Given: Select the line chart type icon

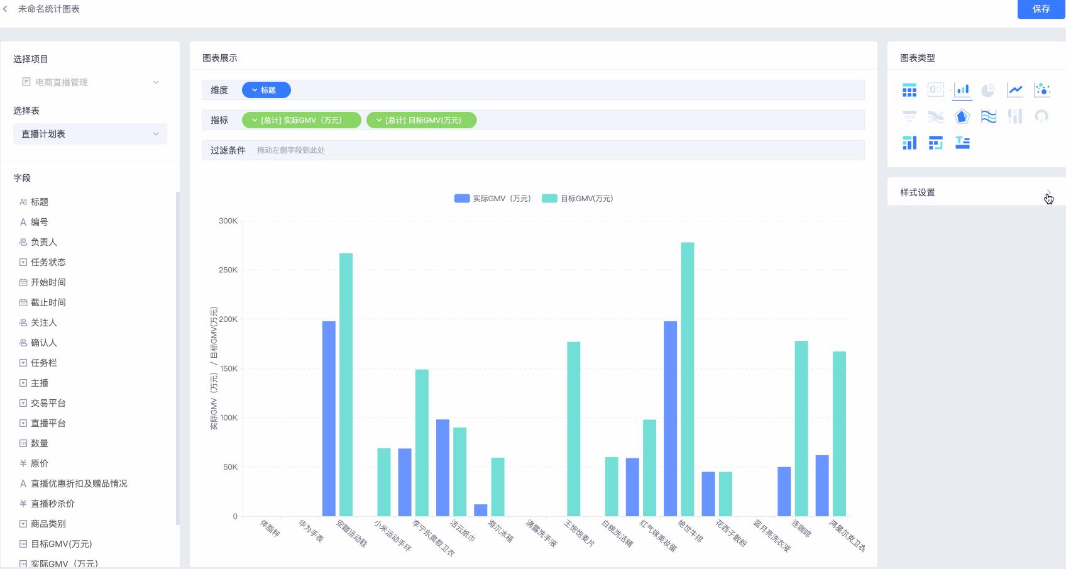Looking at the screenshot, I should point(1014,90).
